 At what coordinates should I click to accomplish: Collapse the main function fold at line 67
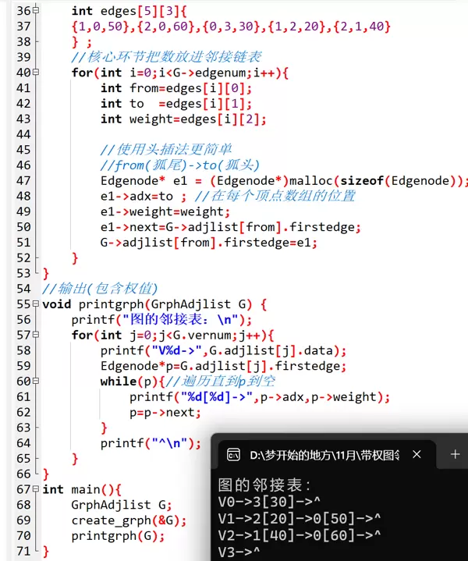[x=36, y=489]
